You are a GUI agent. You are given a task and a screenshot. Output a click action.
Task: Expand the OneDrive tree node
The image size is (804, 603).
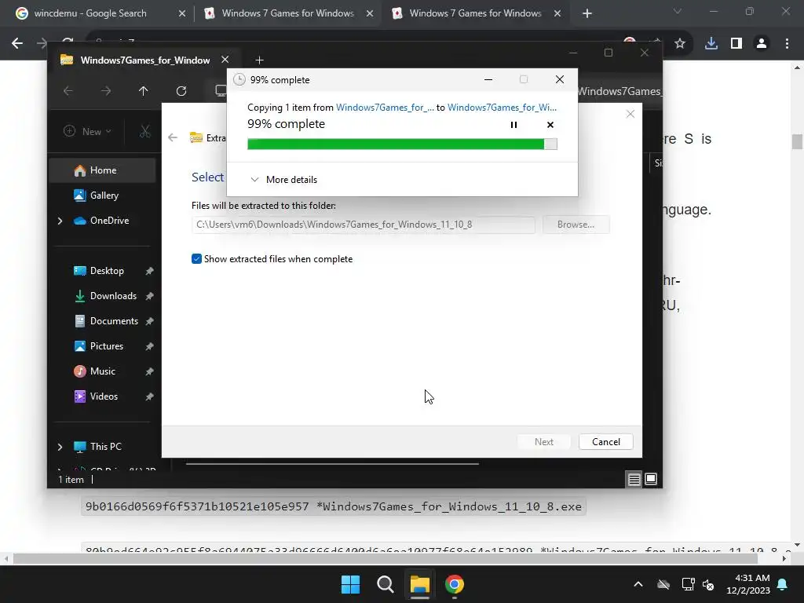[60, 221]
